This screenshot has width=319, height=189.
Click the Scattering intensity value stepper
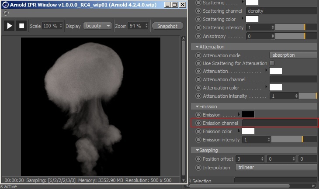click(273, 27)
